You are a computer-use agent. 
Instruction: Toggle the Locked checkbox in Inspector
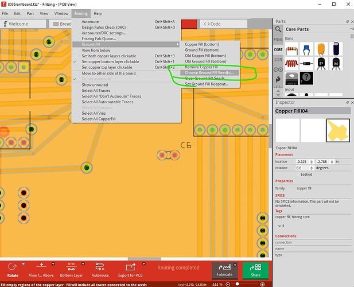point(298,174)
